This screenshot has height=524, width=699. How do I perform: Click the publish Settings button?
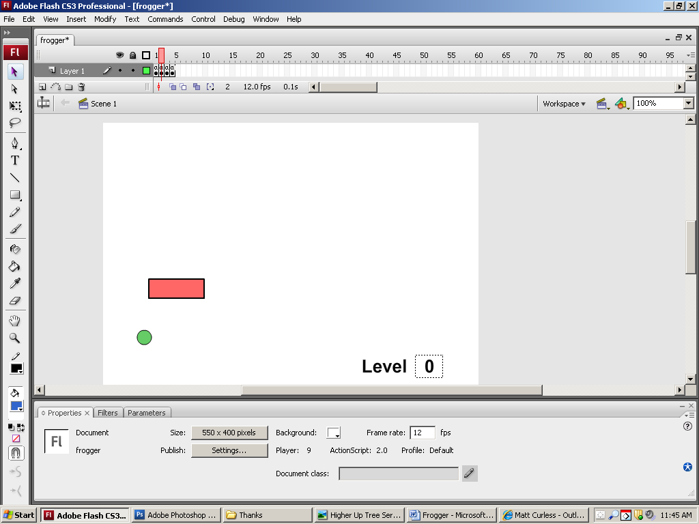pos(229,450)
